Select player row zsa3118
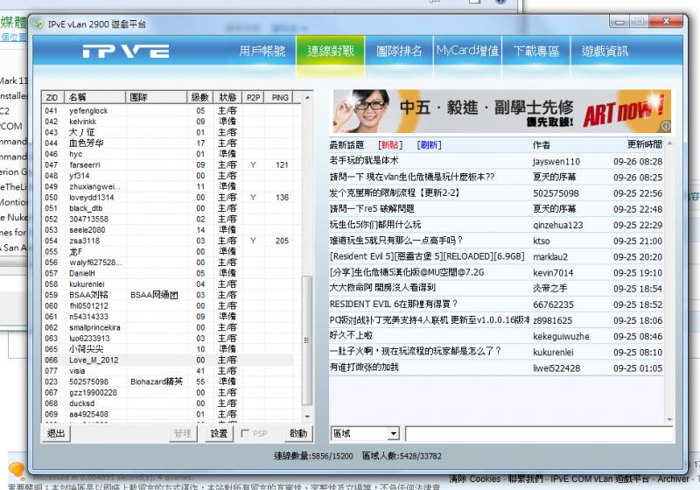Screen dimensions: 700x490 coord(168,241)
